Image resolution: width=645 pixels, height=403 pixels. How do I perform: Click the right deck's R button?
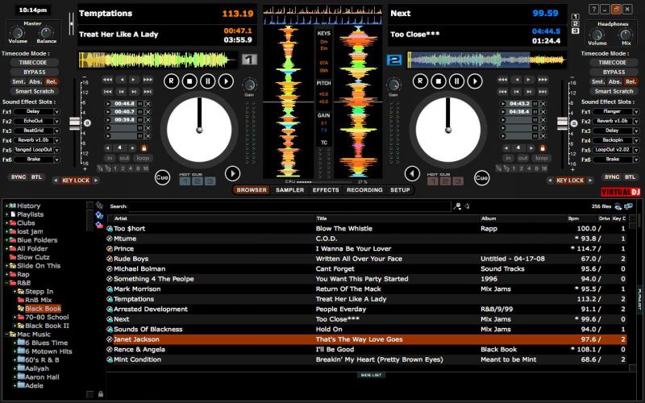coord(420,81)
